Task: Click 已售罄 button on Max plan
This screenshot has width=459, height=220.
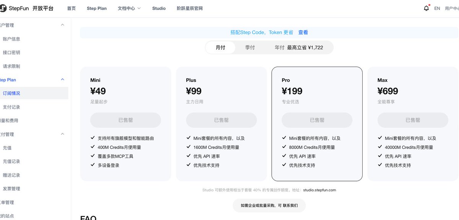Action: click(413, 120)
